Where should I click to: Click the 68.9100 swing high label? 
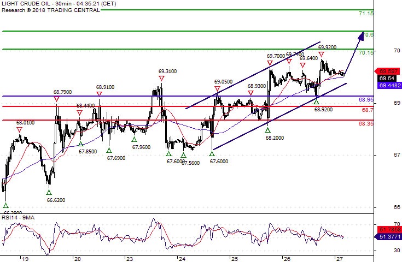point(105,87)
